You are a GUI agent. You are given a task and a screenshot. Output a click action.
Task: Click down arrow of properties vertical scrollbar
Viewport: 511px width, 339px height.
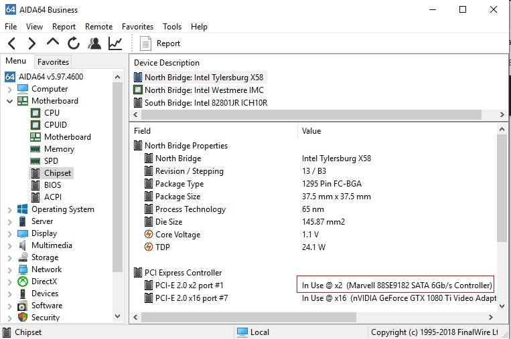pyautogui.click(x=502, y=306)
